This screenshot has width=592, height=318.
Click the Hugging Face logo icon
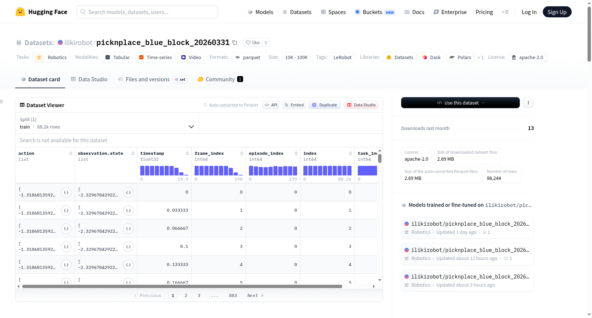coord(20,12)
